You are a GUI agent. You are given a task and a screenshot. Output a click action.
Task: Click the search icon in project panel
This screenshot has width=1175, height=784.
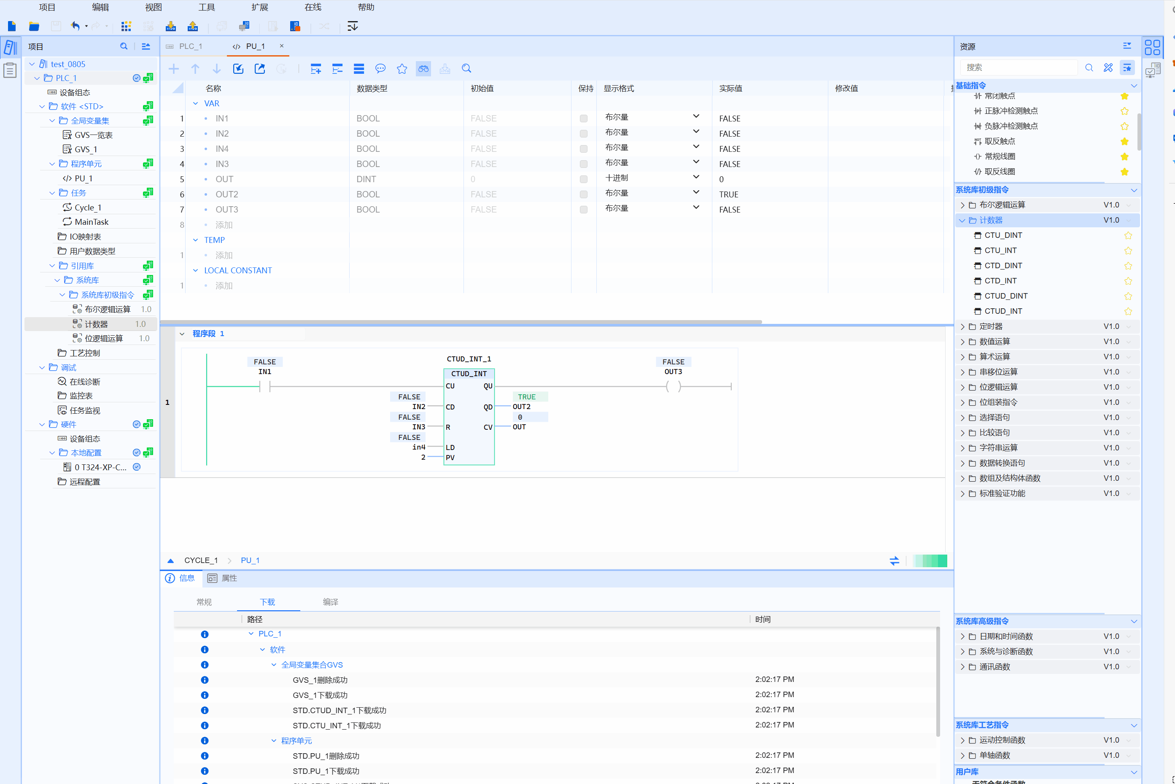coord(124,46)
